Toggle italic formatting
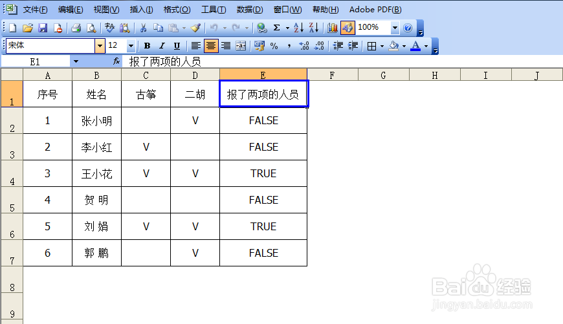 click(162, 46)
